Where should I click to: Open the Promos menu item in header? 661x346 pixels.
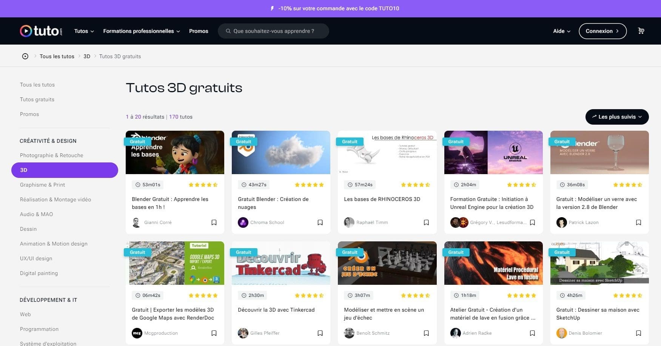[199, 31]
